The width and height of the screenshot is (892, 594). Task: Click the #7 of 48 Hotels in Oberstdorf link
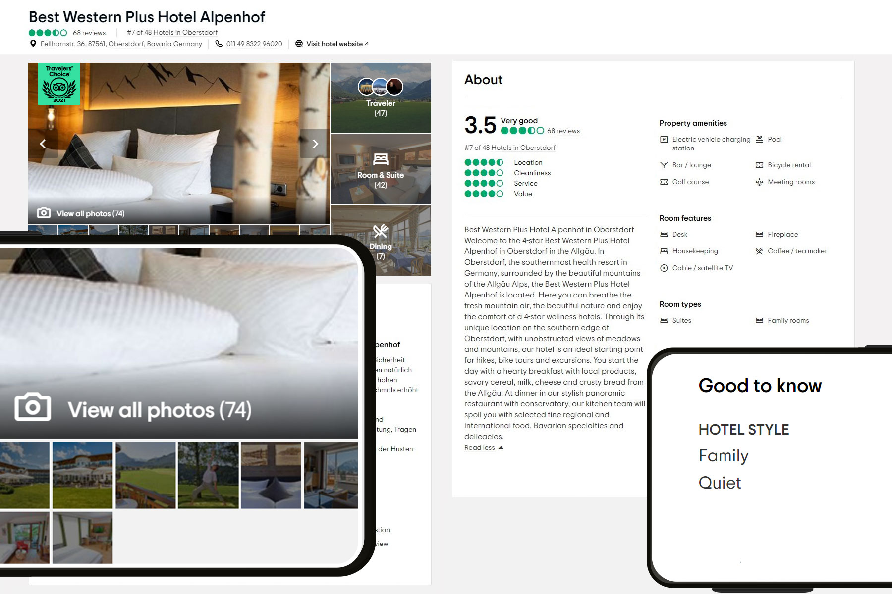(x=172, y=32)
